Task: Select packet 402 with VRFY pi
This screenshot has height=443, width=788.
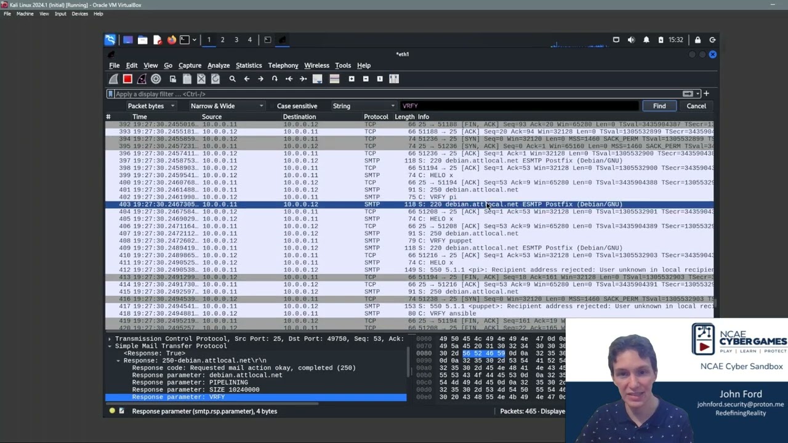Action: coord(409,197)
